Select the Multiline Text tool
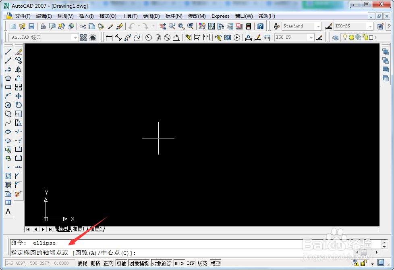This screenshot has width=394, height=270. click(8, 211)
